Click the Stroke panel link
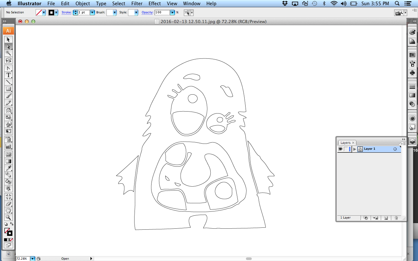The image size is (418, 261). 66,12
